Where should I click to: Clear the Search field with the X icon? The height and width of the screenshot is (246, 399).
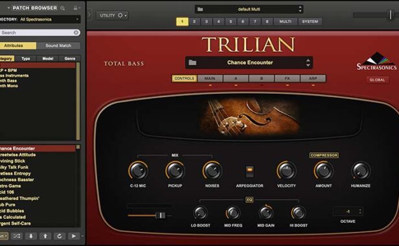(76, 32)
